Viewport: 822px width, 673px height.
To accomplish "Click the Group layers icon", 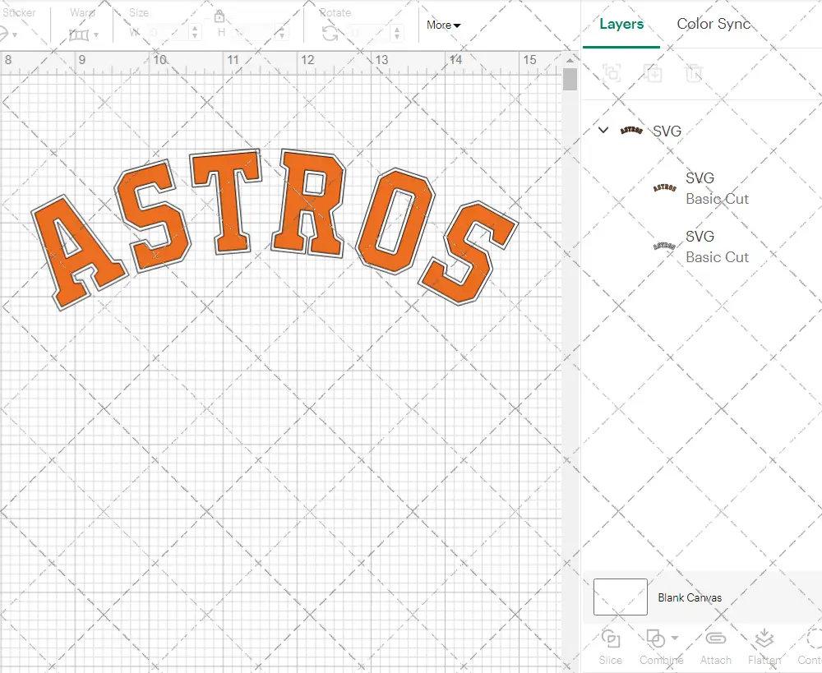I will pyautogui.click(x=612, y=73).
